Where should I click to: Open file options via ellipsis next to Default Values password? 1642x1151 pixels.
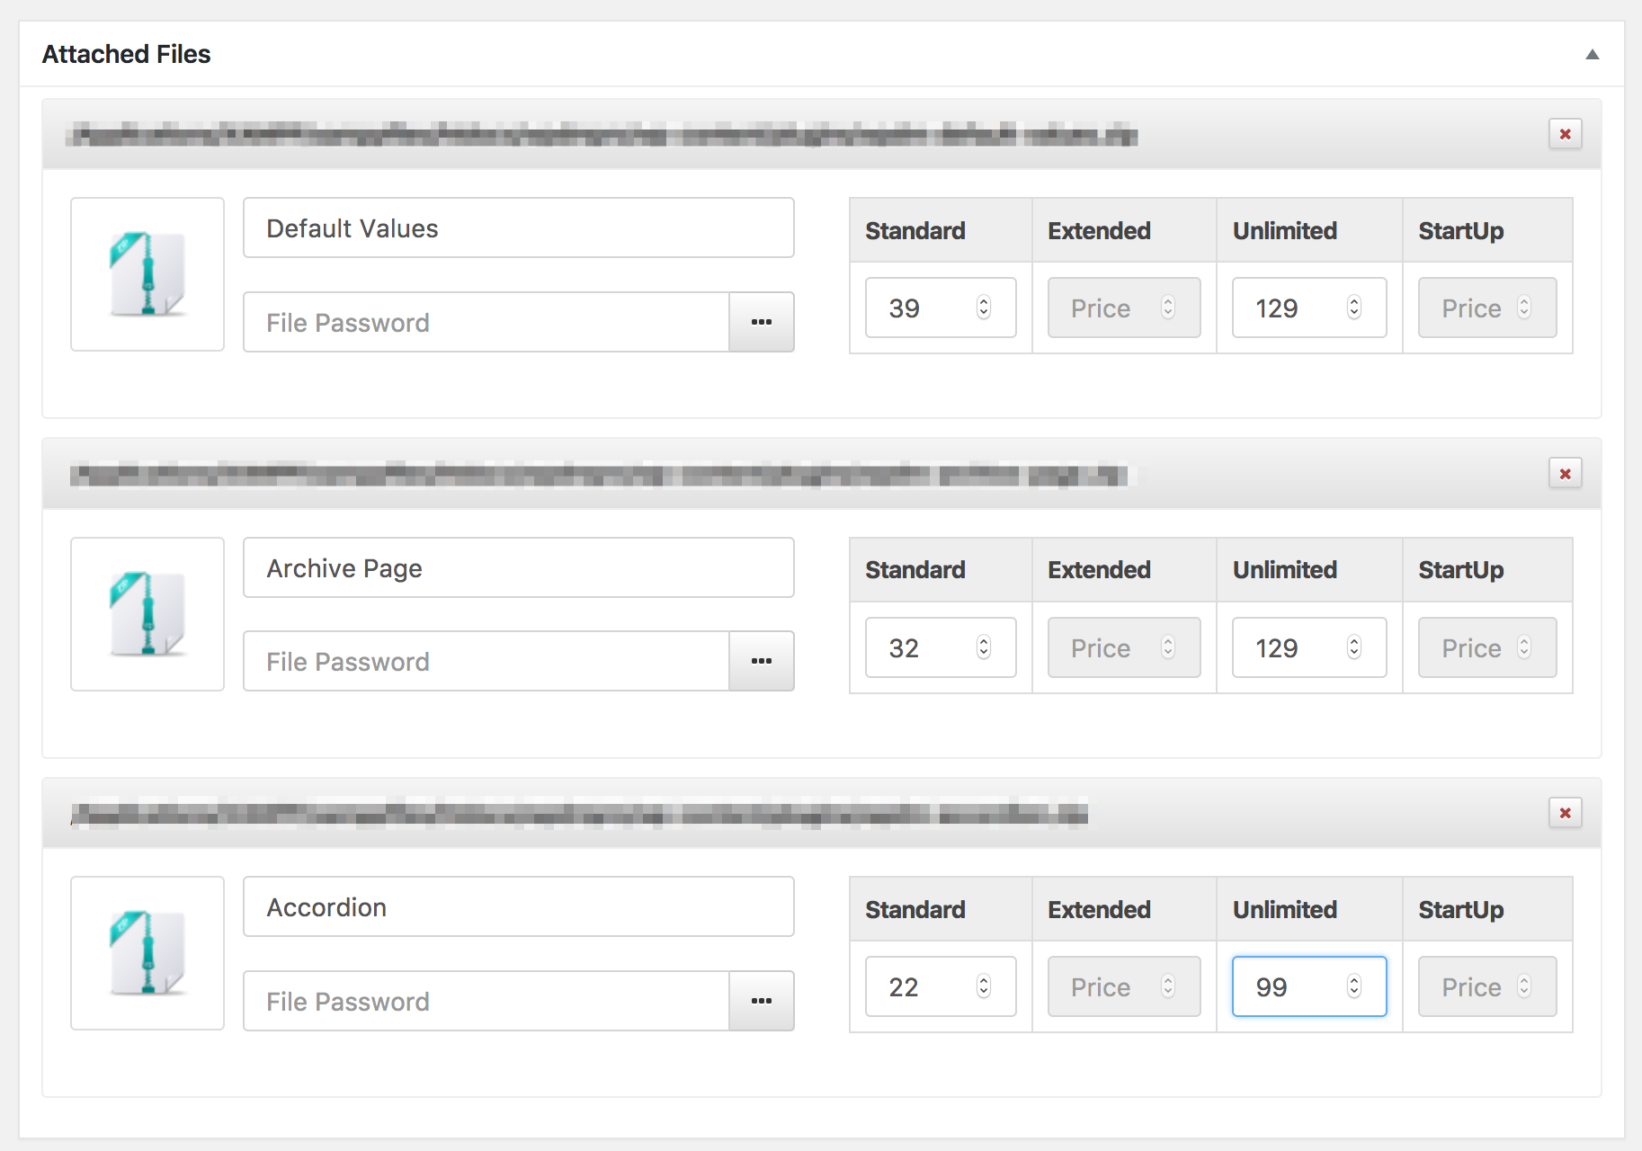coord(761,322)
